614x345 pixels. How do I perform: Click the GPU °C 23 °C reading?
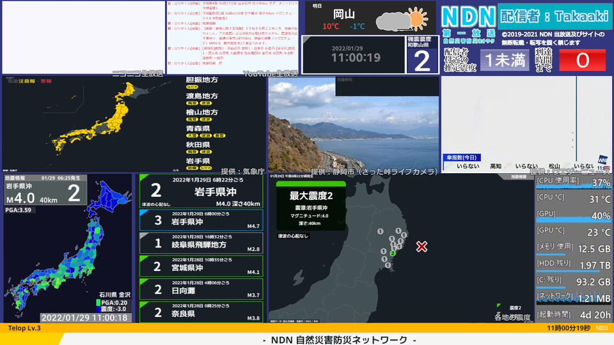coord(573,232)
